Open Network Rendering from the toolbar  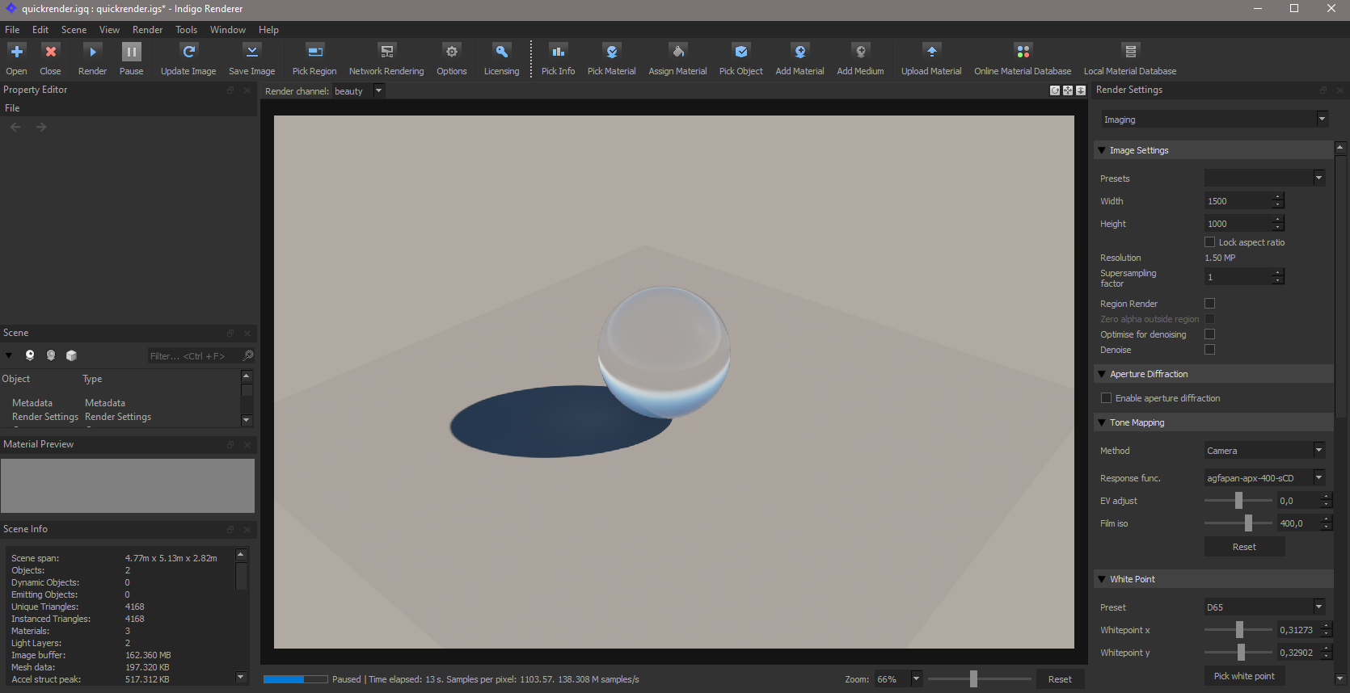386,52
